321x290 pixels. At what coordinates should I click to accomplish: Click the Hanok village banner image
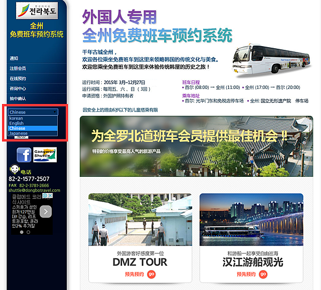pyautogui.click(x=196, y=146)
